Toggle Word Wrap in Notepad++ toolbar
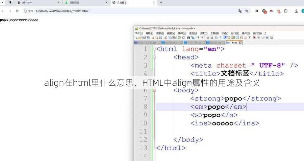 (x=216, y=37)
